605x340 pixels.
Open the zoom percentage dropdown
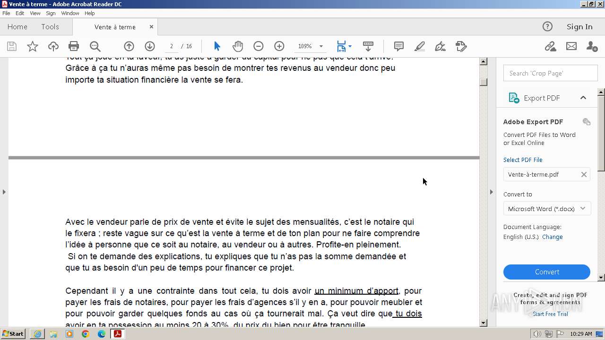321,46
